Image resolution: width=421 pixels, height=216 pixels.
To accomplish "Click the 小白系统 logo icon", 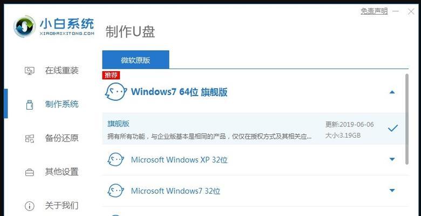I will pos(24,26).
